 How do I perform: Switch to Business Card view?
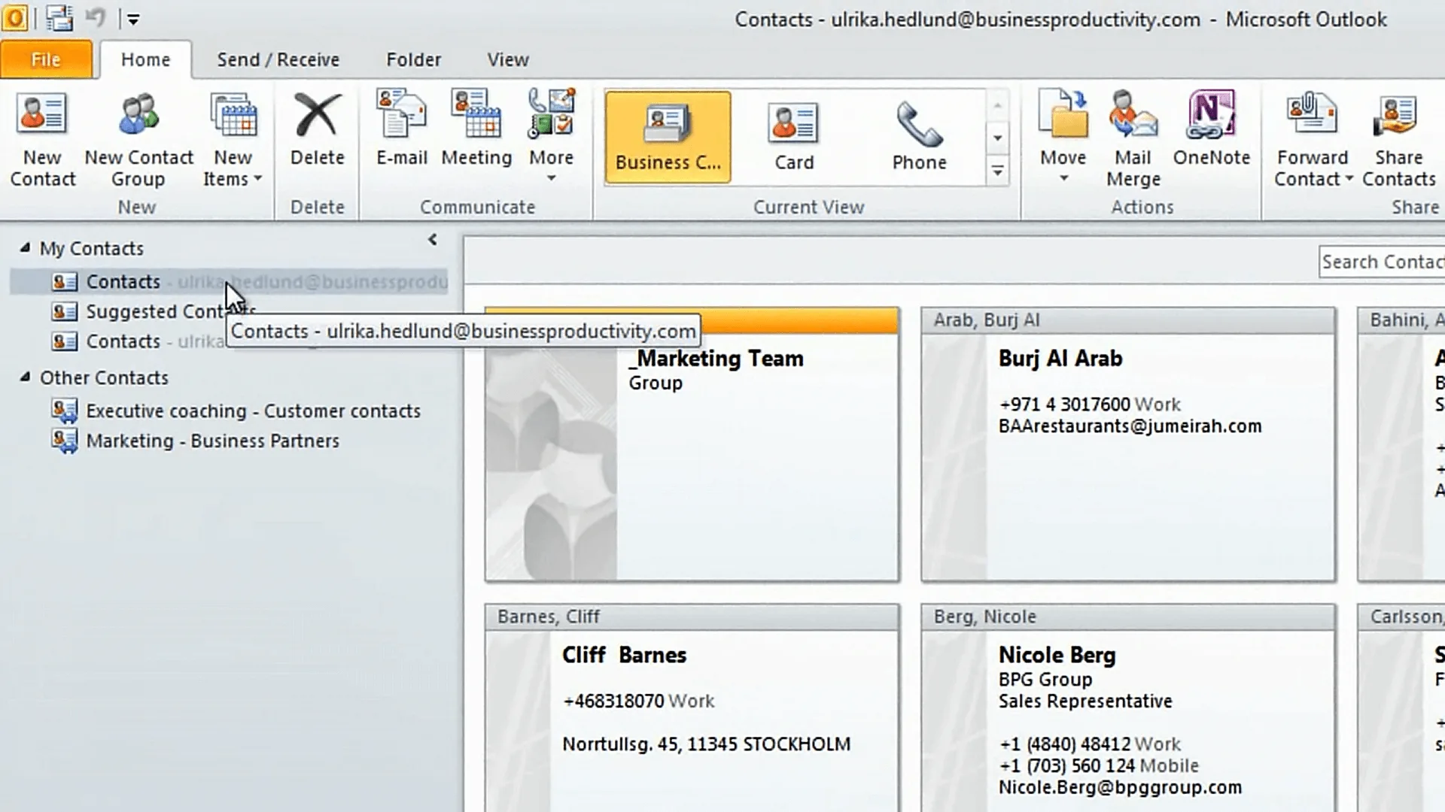[x=668, y=137]
